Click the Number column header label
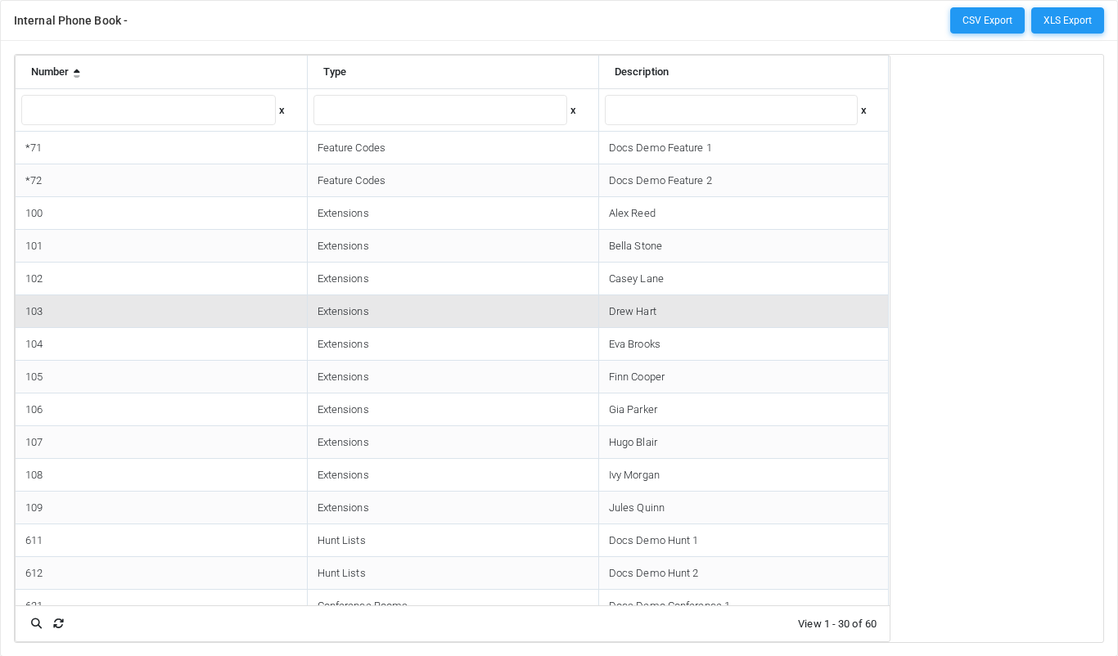 [x=49, y=72]
